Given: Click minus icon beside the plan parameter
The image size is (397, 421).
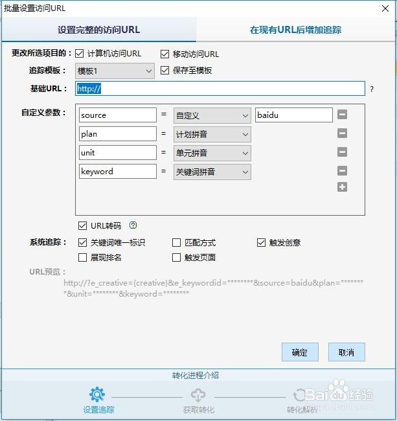Looking at the screenshot, I should click(343, 134).
